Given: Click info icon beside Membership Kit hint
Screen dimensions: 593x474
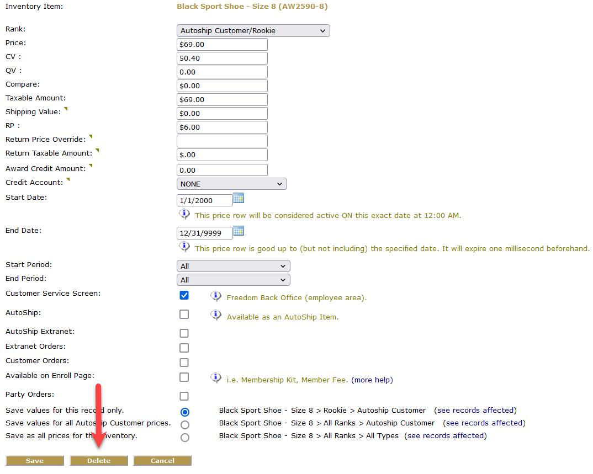Looking at the screenshot, I should click(216, 378).
